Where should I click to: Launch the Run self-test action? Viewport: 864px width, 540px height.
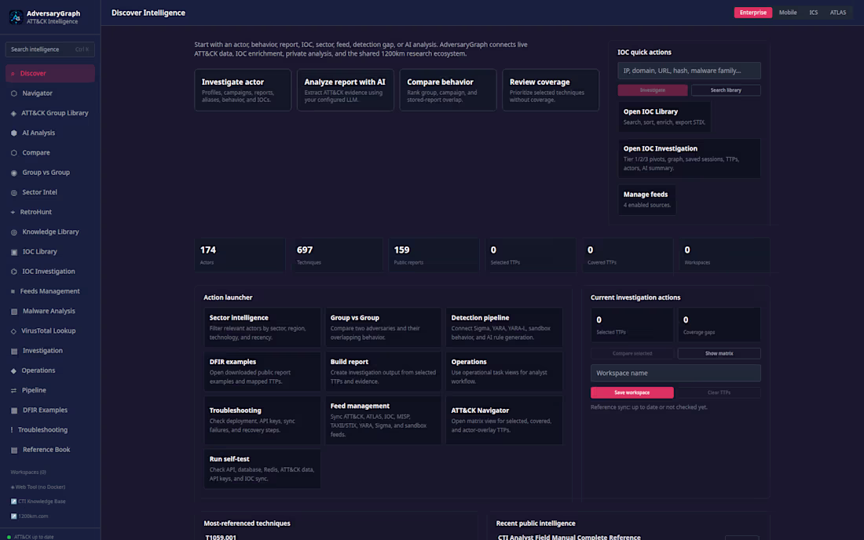[x=262, y=469]
